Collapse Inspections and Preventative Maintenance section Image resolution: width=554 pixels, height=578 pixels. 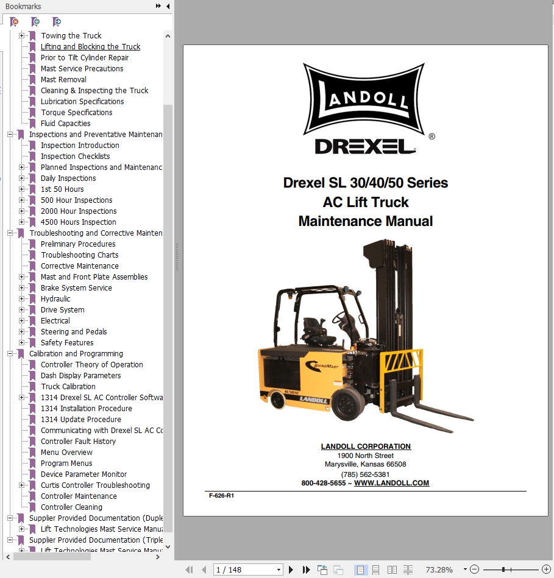[x=10, y=135]
